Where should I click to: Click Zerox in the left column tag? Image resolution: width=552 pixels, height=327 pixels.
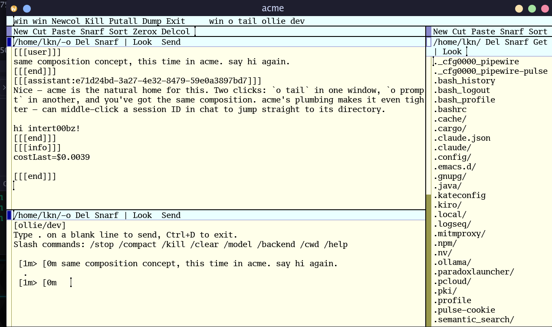(145, 32)
